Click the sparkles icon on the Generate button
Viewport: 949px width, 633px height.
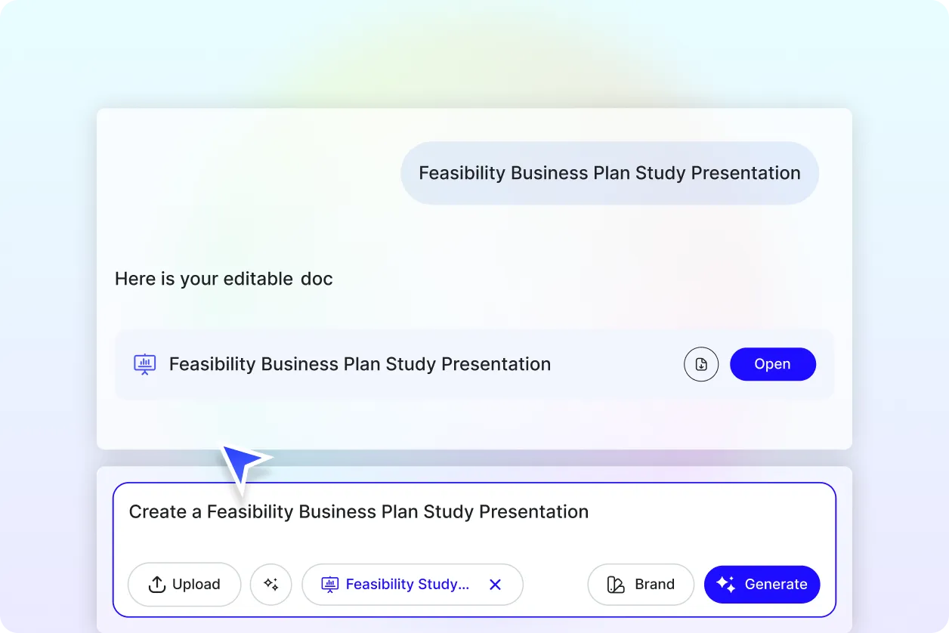725,584
